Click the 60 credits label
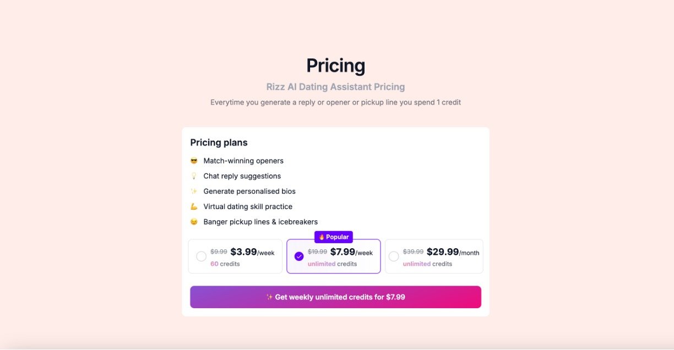 225,264
